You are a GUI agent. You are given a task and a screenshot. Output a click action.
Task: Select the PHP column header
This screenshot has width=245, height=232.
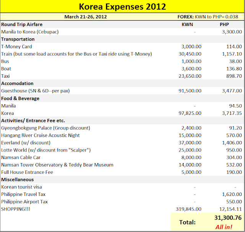[x=224, y=25]
